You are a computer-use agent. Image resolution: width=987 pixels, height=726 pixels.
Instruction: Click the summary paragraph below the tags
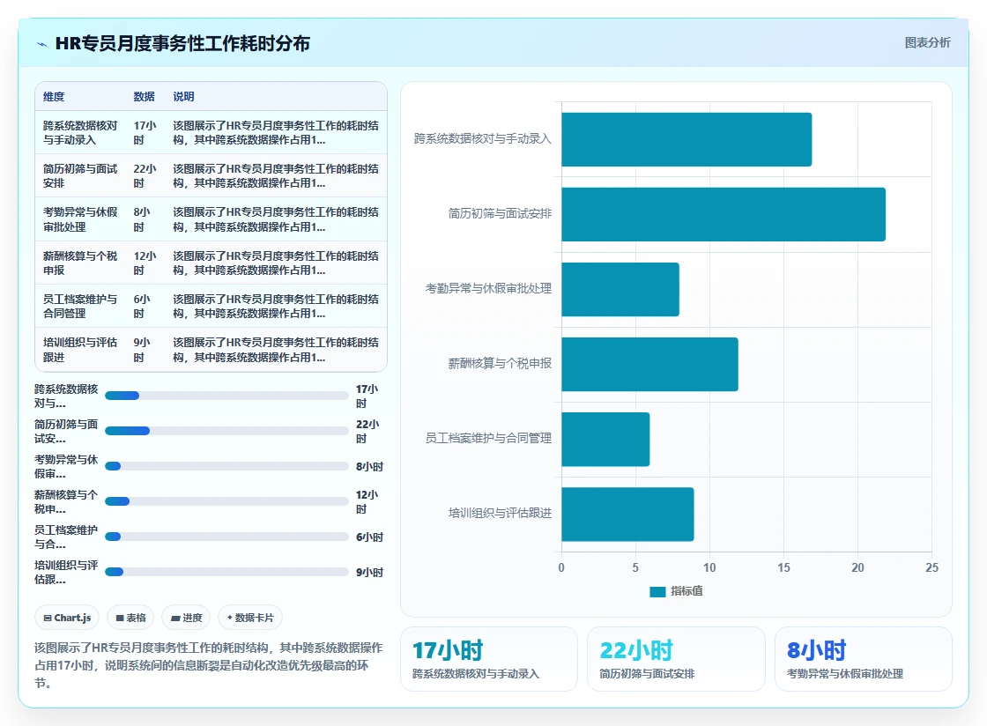pos(209,665)
